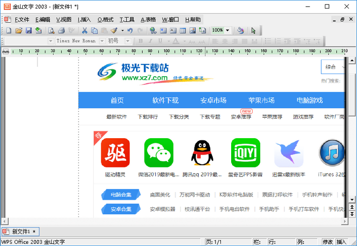This screenshot has width=357, height=246.
Task: Click the 下载排行 link
Action: (x=148, y=117)
